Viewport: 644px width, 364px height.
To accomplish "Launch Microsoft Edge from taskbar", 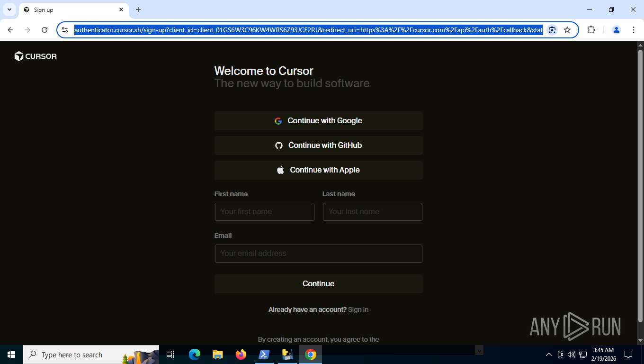I will (195, 355).
